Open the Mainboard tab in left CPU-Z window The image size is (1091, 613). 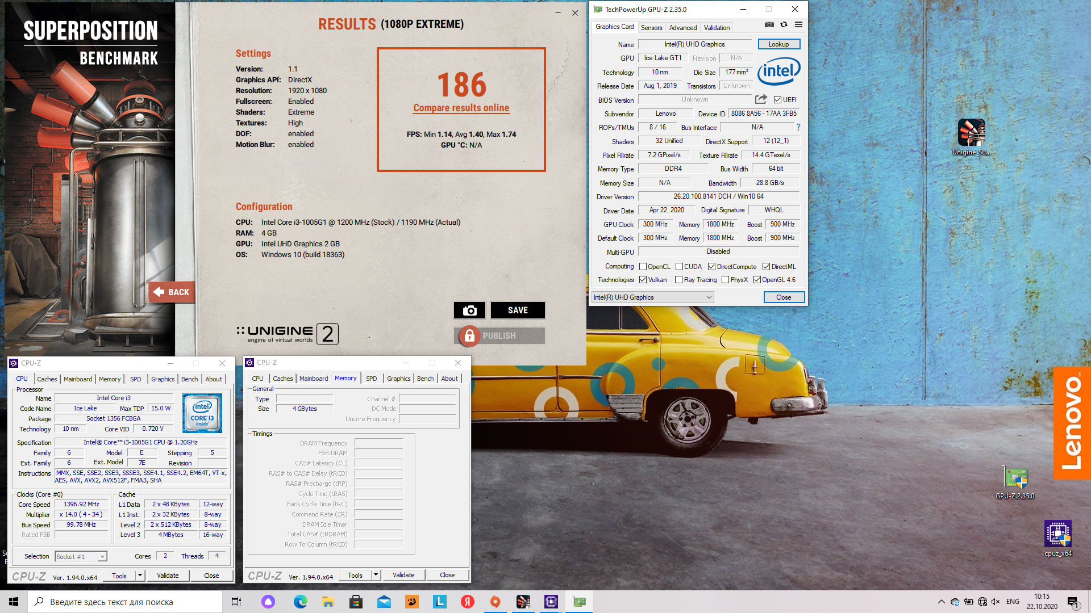point(78,379)
